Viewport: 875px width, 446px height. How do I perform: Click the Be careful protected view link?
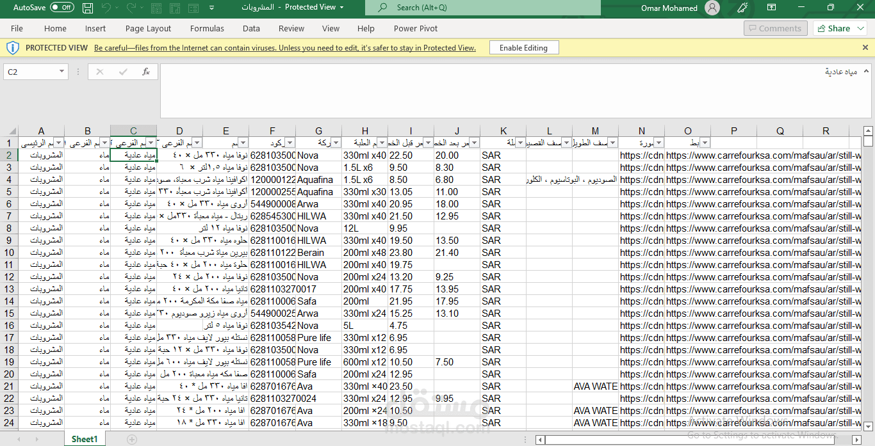tap(284, 48)
